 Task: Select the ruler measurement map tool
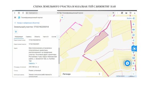click(133, 30)
